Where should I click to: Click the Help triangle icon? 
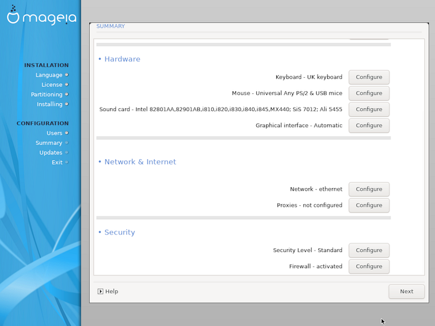101,291
